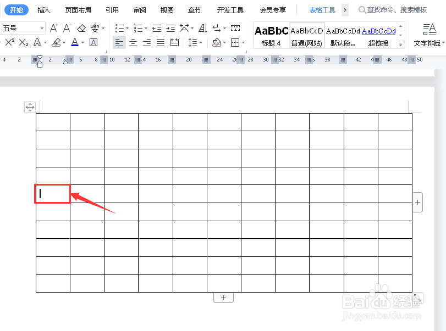Justify the text alignment
This screenshot has width=446, height=331.
(161, 43)
